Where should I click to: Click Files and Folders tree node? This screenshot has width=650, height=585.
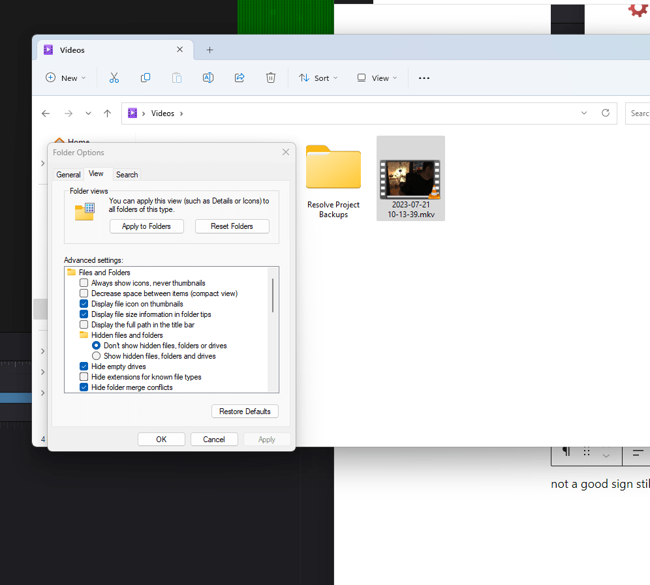(x=104, y=273)
